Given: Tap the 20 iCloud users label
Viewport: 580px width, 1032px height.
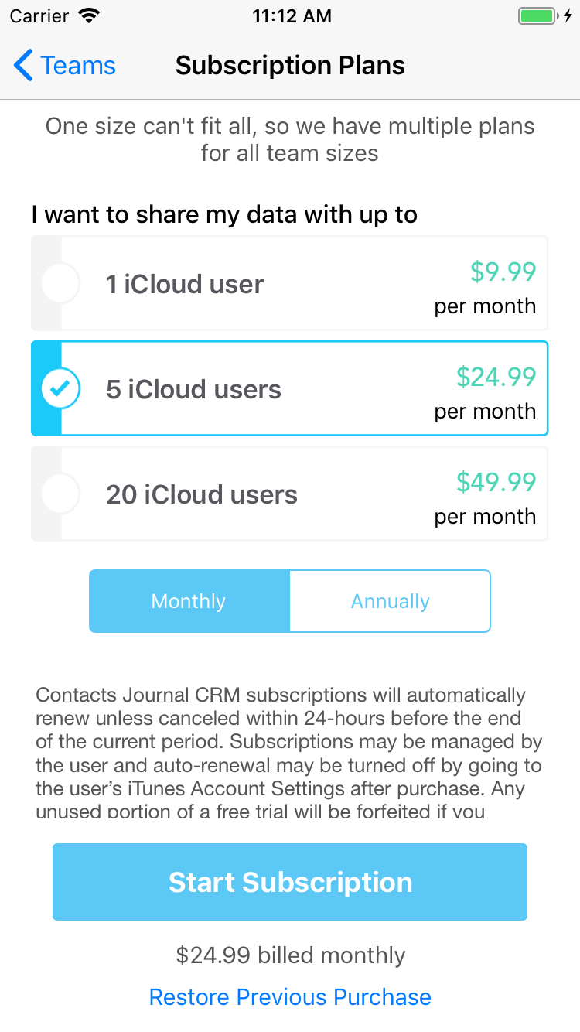Looking at the screenshot, I should (202, 494).
